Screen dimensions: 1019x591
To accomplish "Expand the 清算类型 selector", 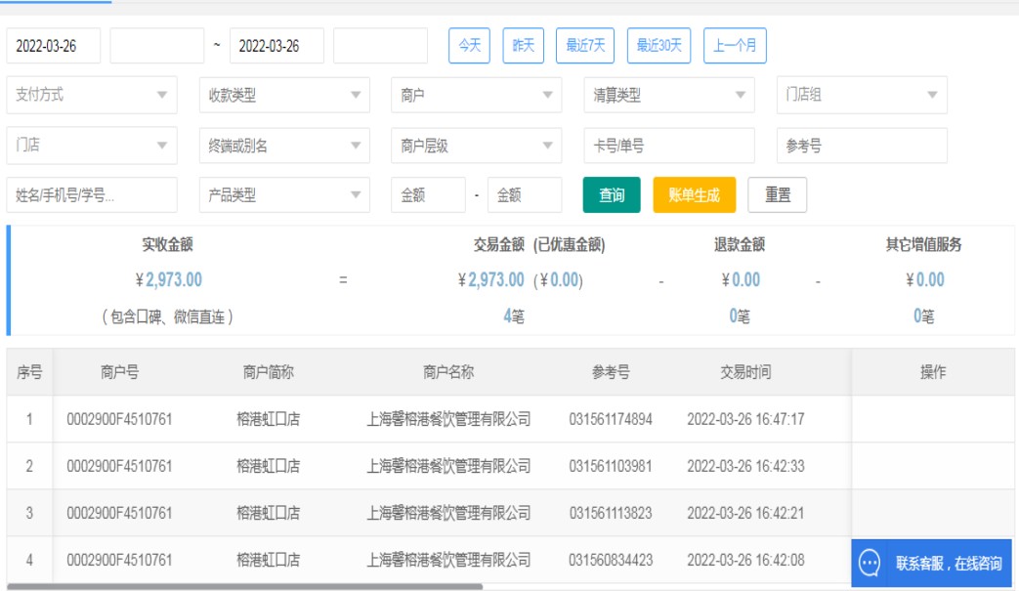I will pyautogui.click(x=669, y=96).
